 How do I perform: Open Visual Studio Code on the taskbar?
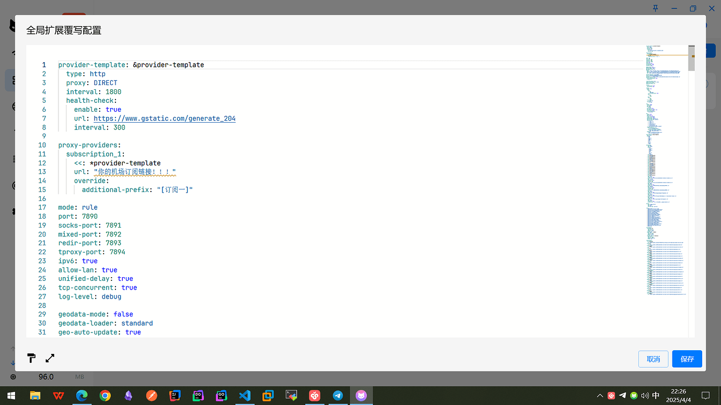click(x=245, y=396)
